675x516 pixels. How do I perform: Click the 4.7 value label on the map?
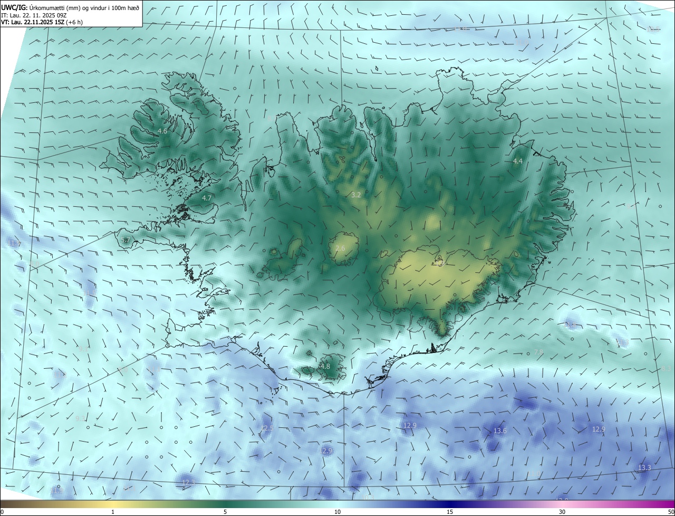click(x=207, y=198)
